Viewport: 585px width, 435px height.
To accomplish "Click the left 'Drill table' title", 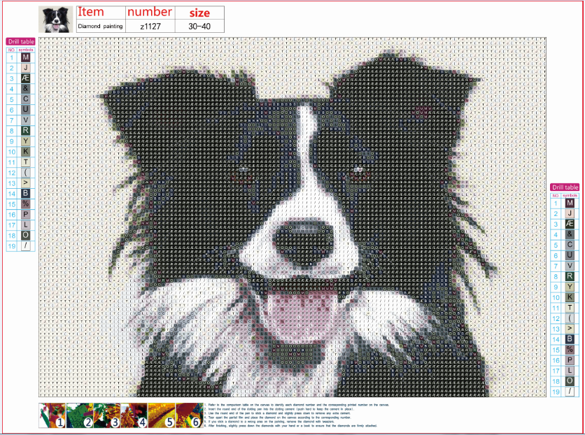I will tap(20, 42).
